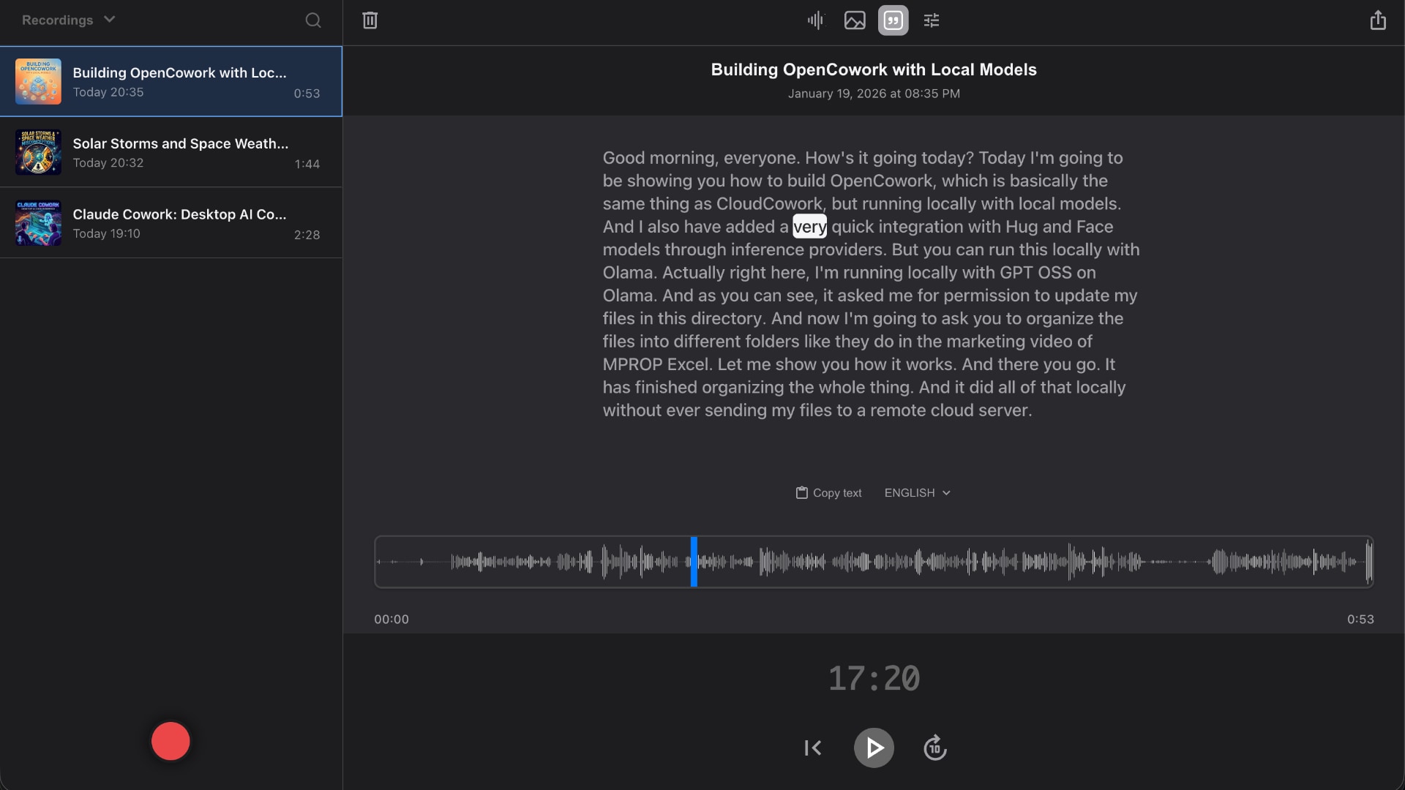Screen dimensions: 1405x790
Task: Click the 2:28 duration in the Claude Cowork row
Action: coord(307,235)
